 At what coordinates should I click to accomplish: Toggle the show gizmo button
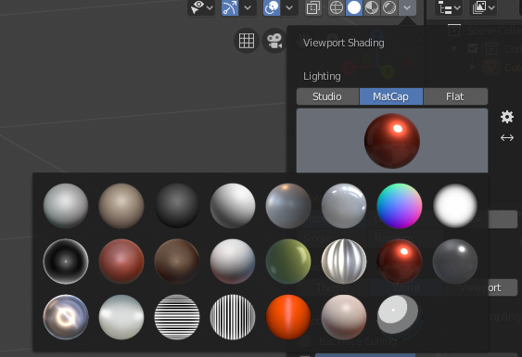pyautogui.click(x=230, y=7)
